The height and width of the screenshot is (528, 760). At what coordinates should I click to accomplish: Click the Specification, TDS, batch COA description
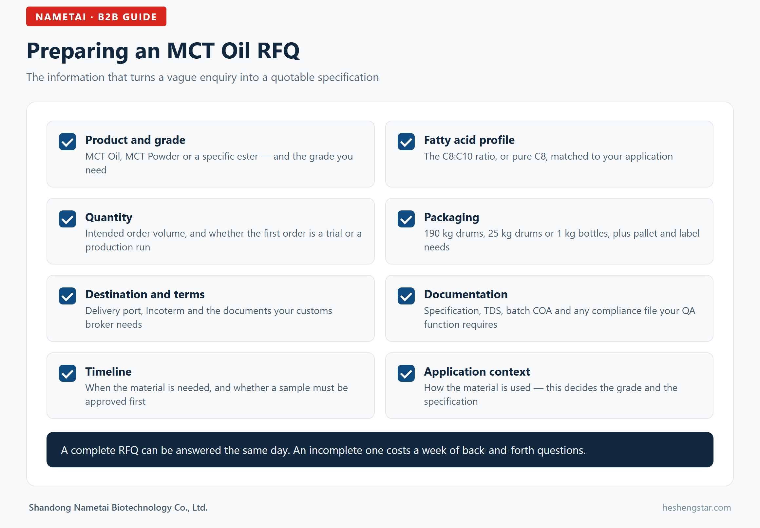point(559,318)
